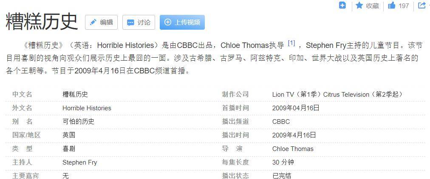This screenshot has height=179, width=430.
Task: Select the 主持人 value Stephen Fry
Action: (x=80, y=162)
